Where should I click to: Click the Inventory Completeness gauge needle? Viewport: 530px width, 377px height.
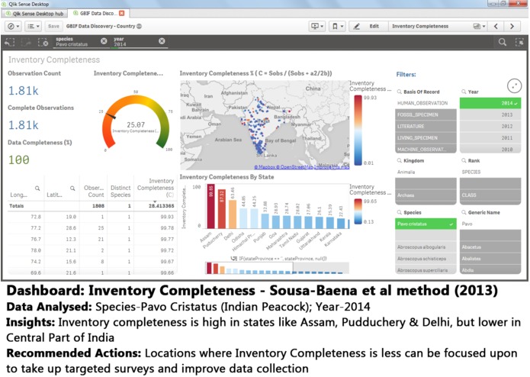point(111,115)
